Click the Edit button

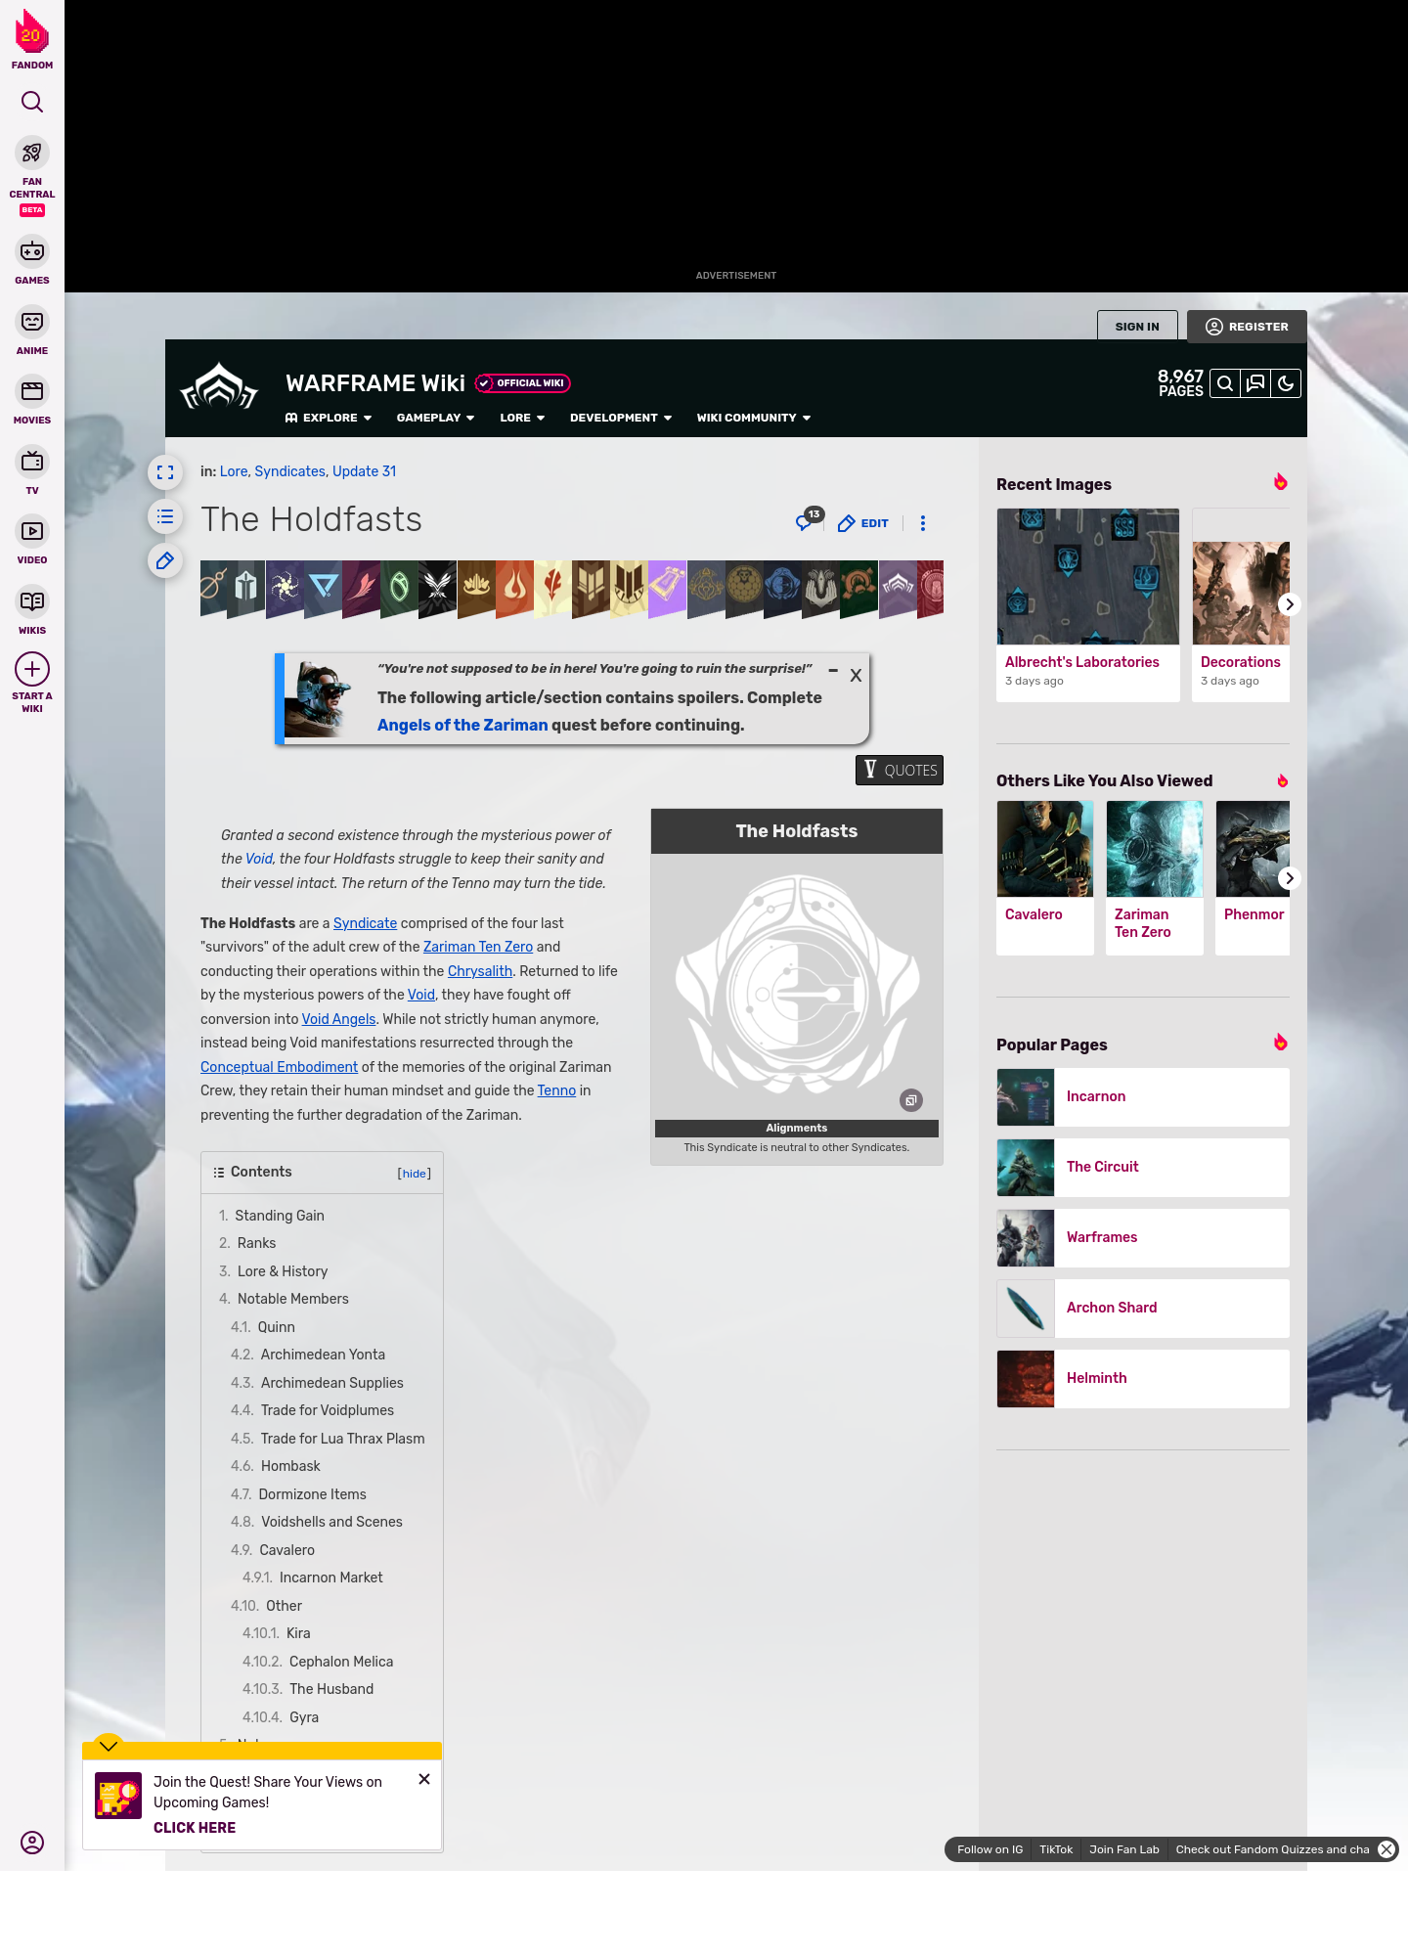[x=863, y=523]
